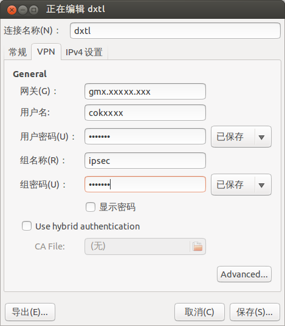
Task: Open 已保存 dropdown next to 组密码
Action: coord(241,185)
